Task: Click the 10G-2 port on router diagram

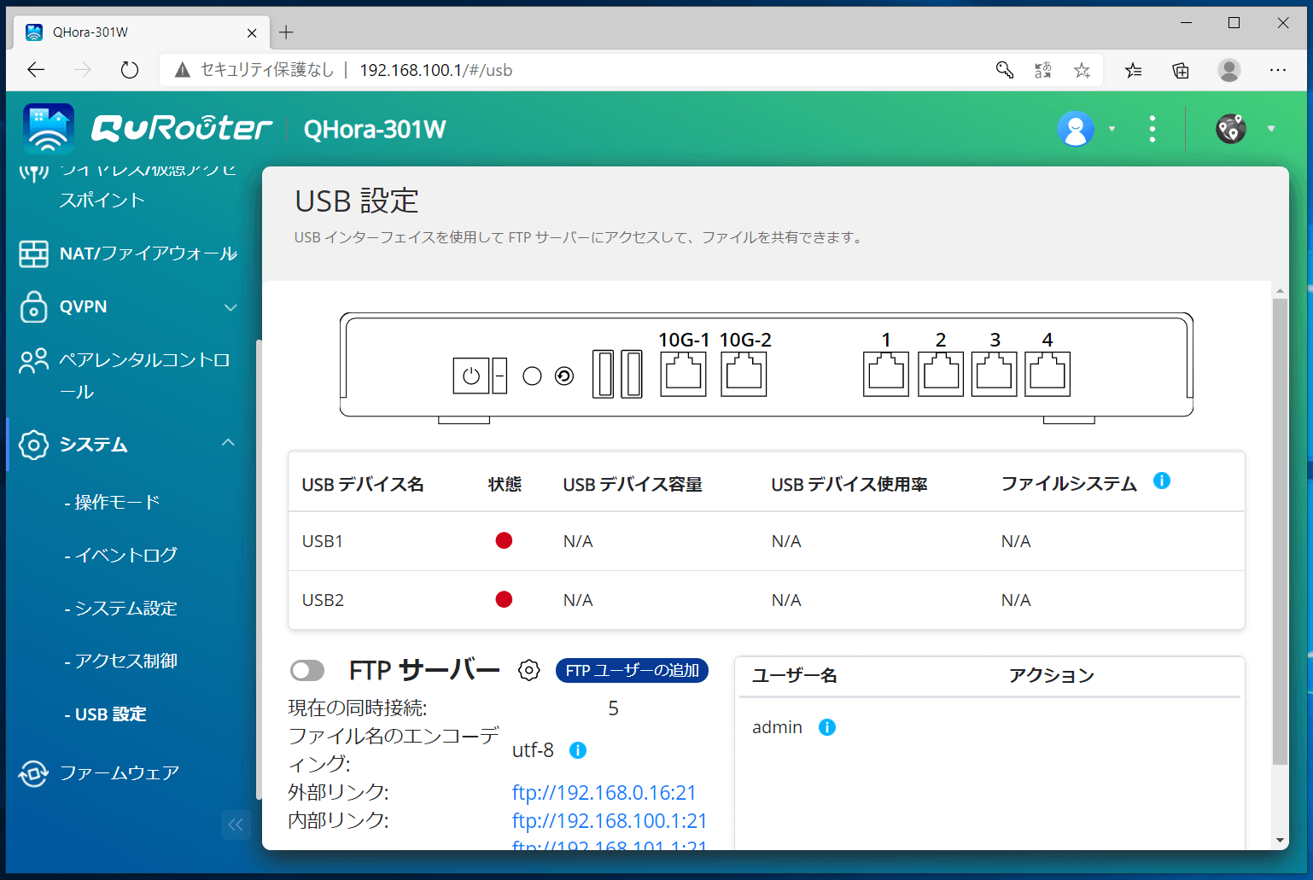Action: (744, 374)
